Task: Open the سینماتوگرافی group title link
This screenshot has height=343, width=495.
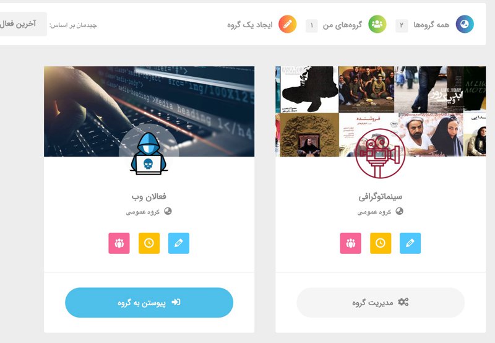Action: pos(381,197)
